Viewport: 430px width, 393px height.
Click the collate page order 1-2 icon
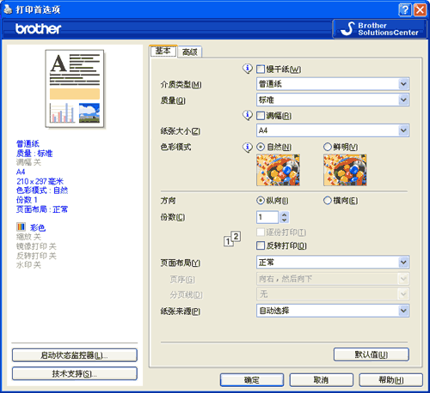pos(232,239)
